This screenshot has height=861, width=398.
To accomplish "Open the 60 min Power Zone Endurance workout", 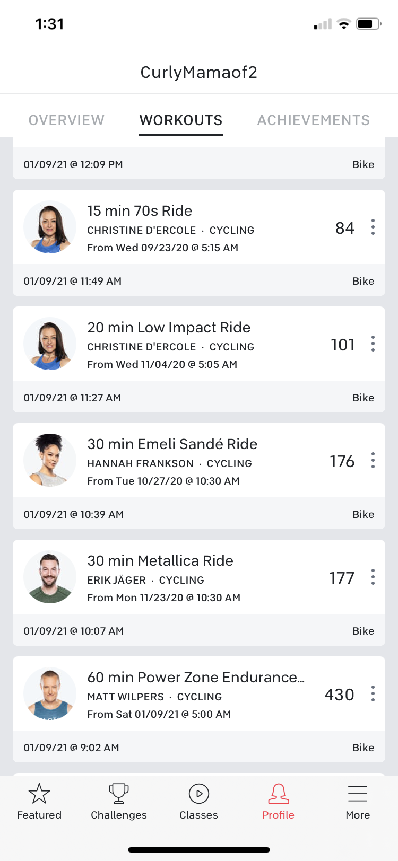I will click(x=195, y=678).
